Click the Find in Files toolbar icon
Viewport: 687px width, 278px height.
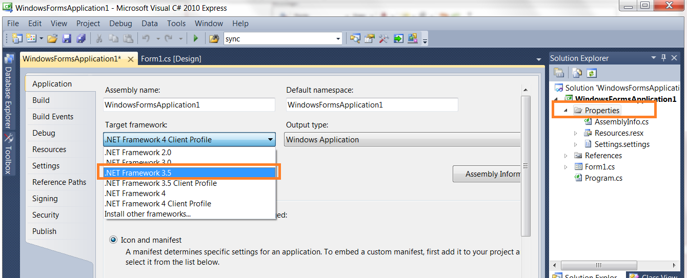coord(214,38)
